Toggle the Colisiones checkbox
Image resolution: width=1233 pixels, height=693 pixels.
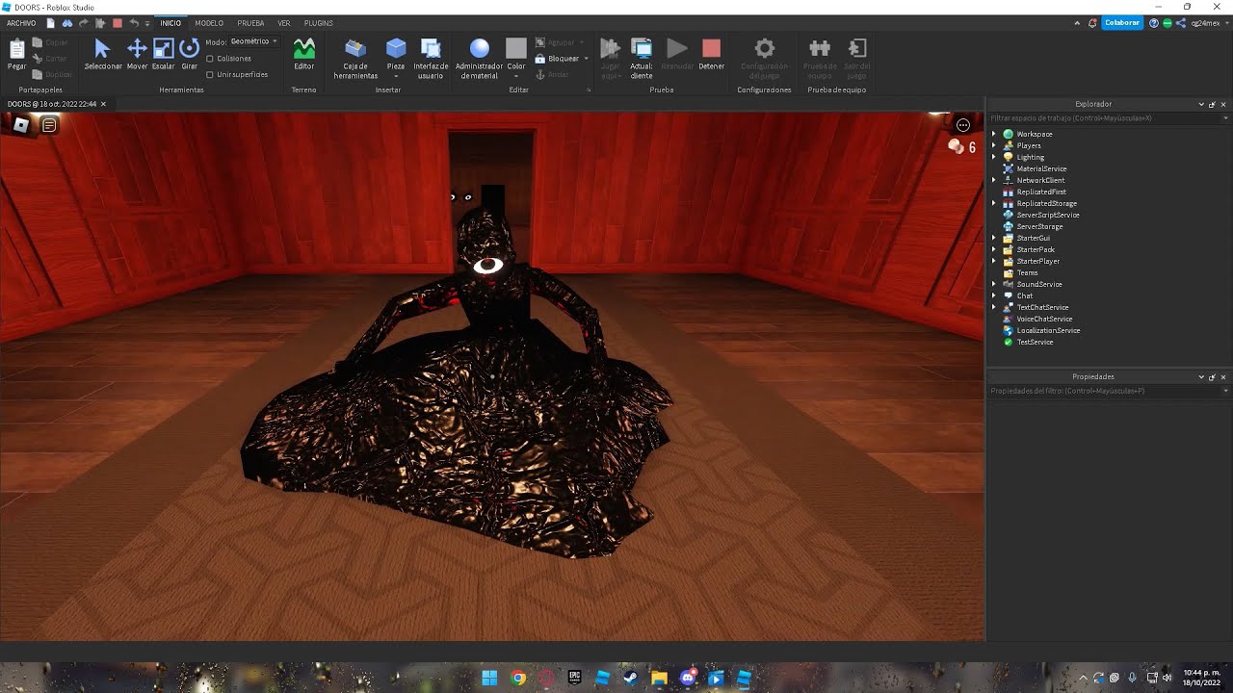click(x=210, y=59)
